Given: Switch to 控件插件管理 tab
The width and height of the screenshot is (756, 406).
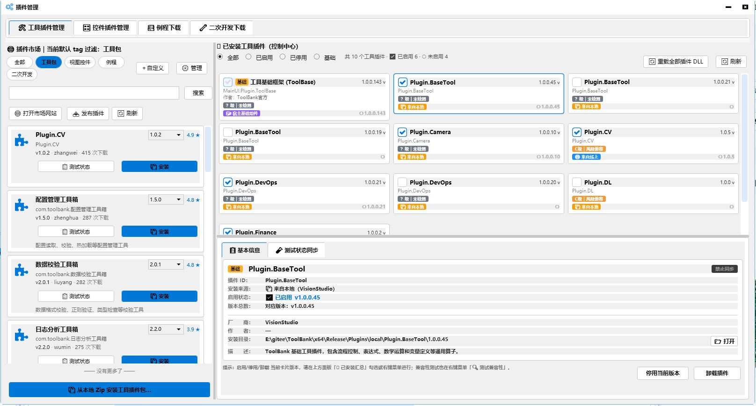Looking at the screenshot, I should click(x=106, y=28).
